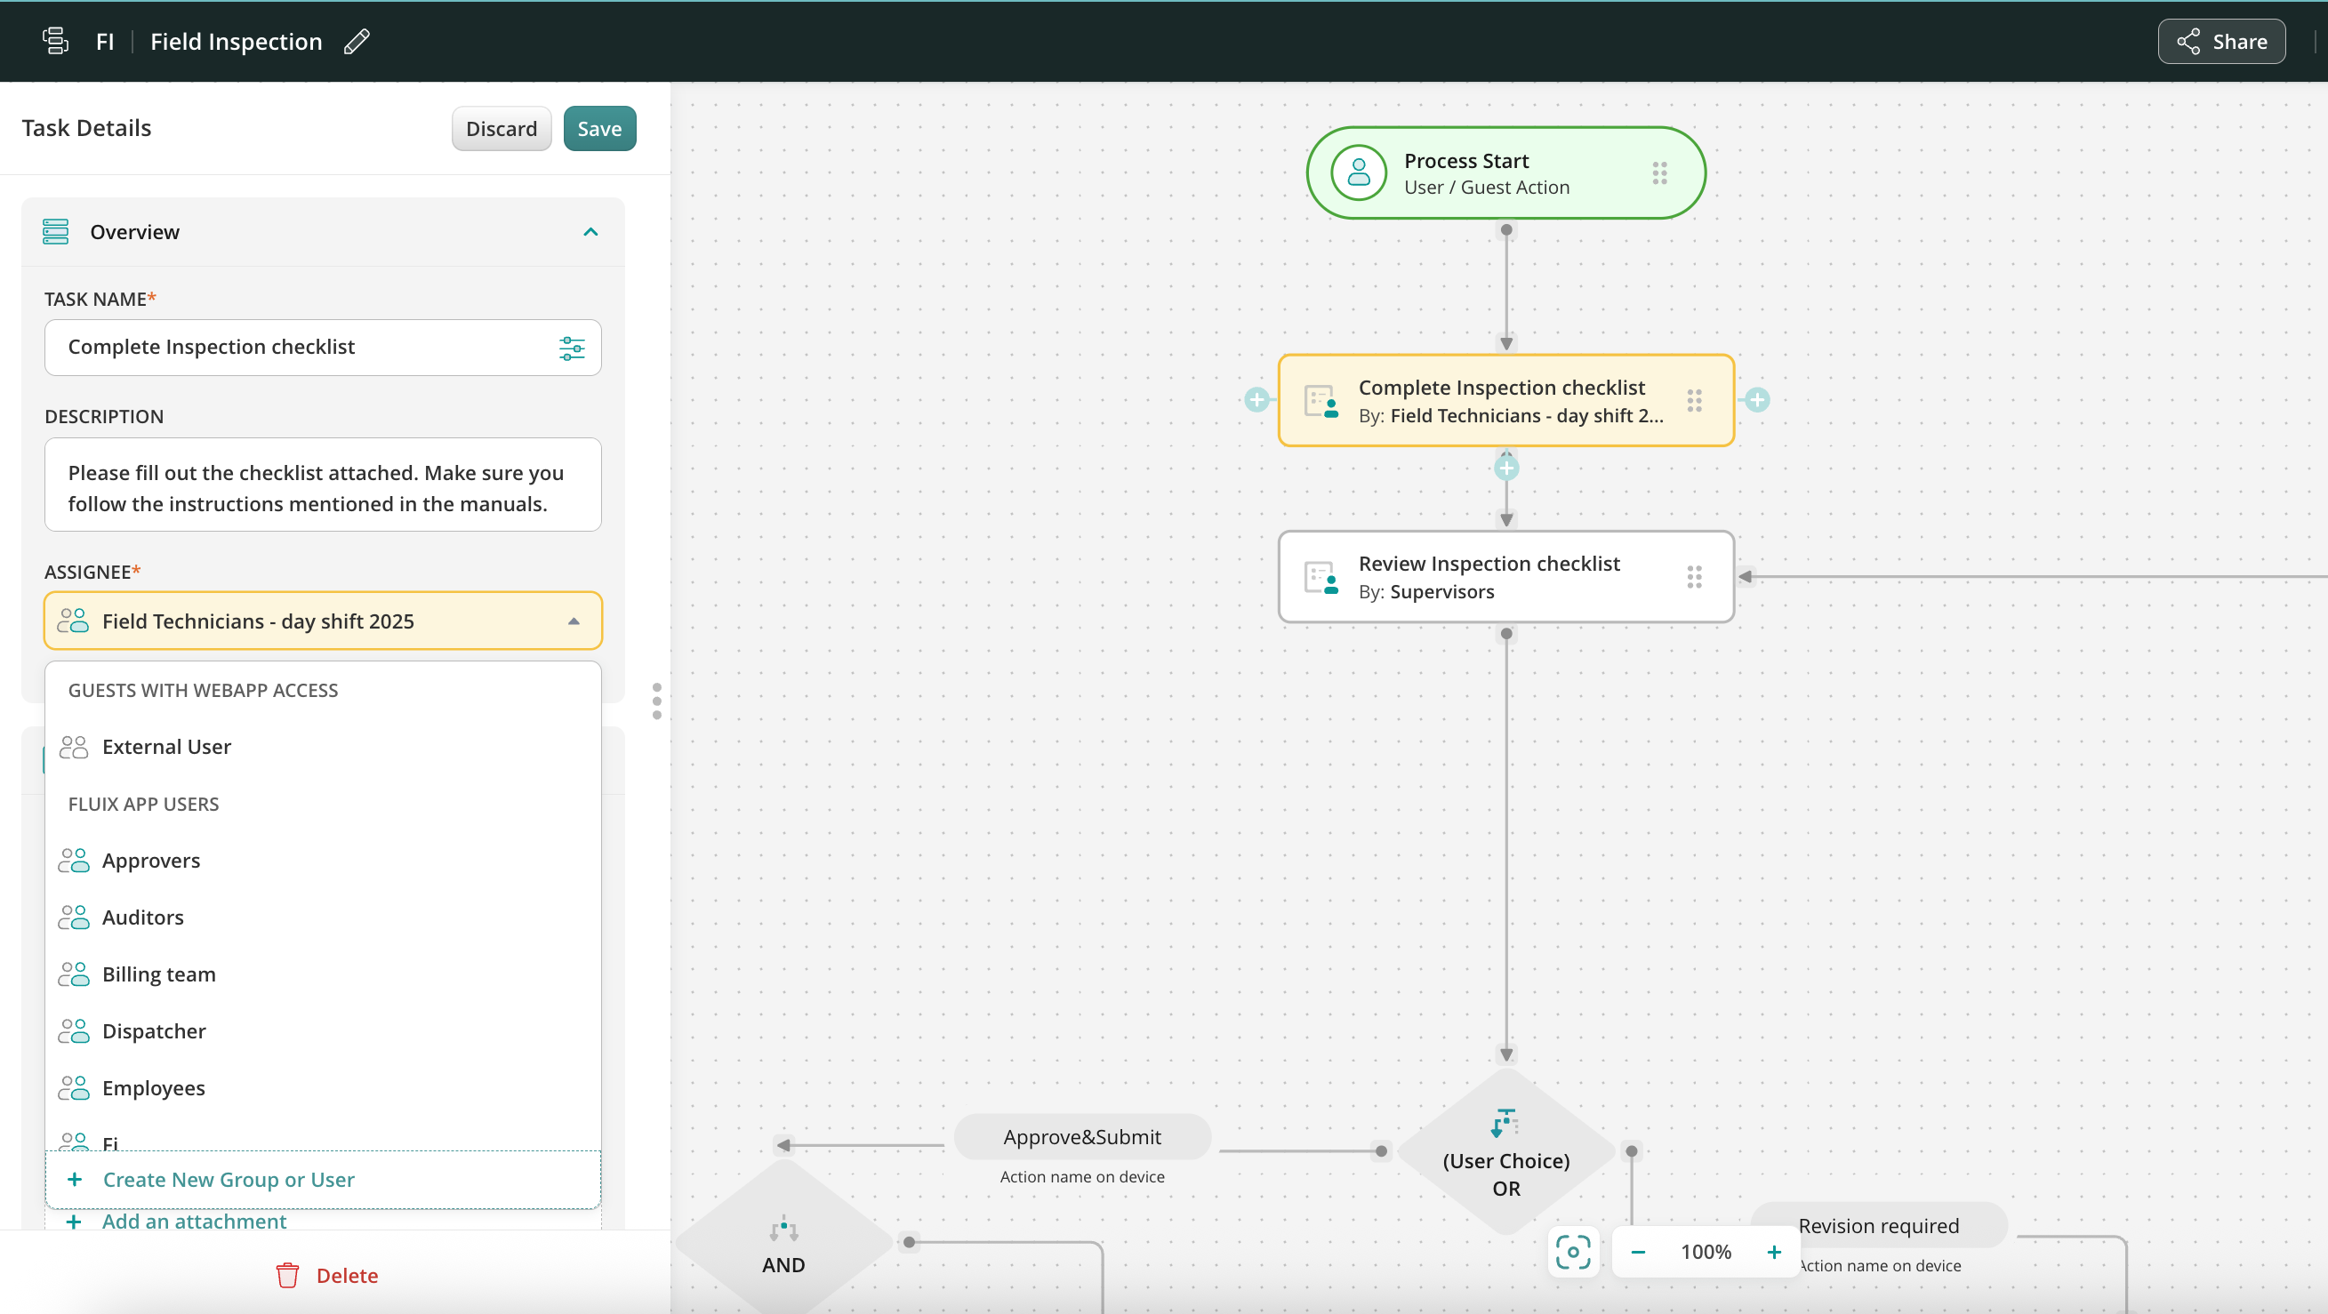Close the Assignee dropdown field

573,621
